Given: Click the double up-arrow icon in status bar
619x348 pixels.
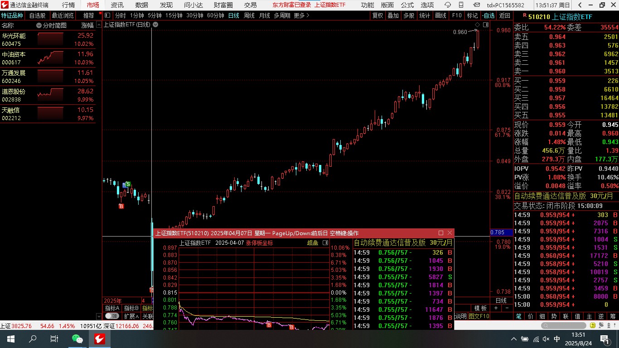Looking at the screenshot, I should tap(609, 325).
